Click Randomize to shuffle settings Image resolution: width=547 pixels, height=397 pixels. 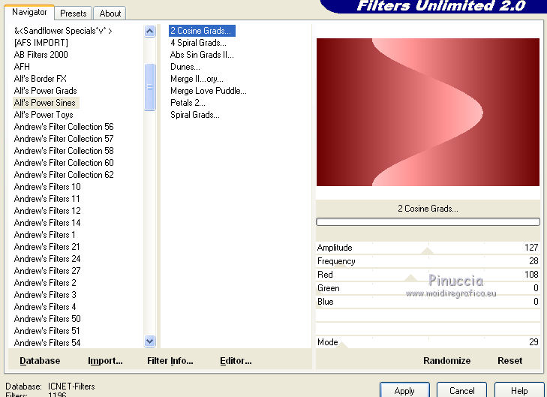tap(446, 360)
